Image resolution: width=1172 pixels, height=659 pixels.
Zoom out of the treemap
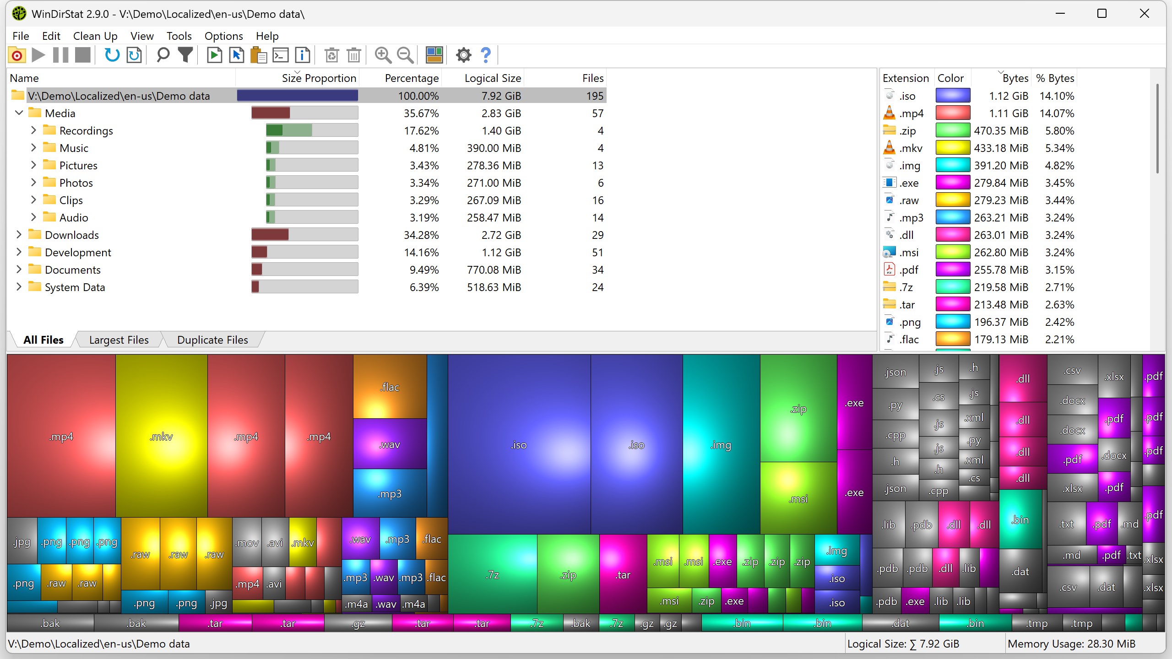(405, 55)
